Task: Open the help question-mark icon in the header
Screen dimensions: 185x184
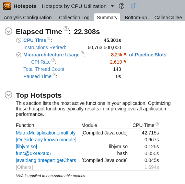Action: (x=122, y=6)
